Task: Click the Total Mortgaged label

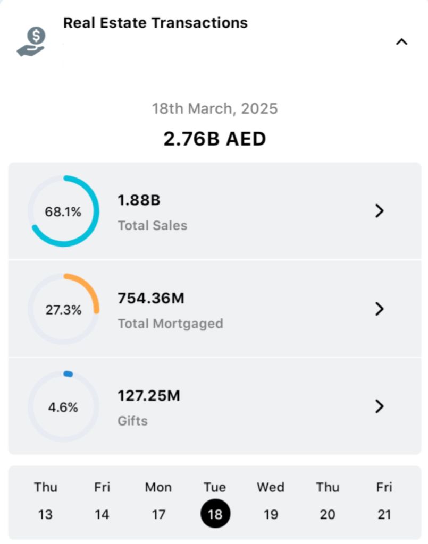Action: tap(170, 323)
